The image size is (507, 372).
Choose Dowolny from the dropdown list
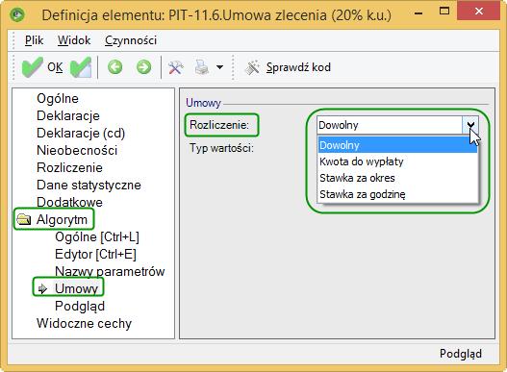click(397, 145)
